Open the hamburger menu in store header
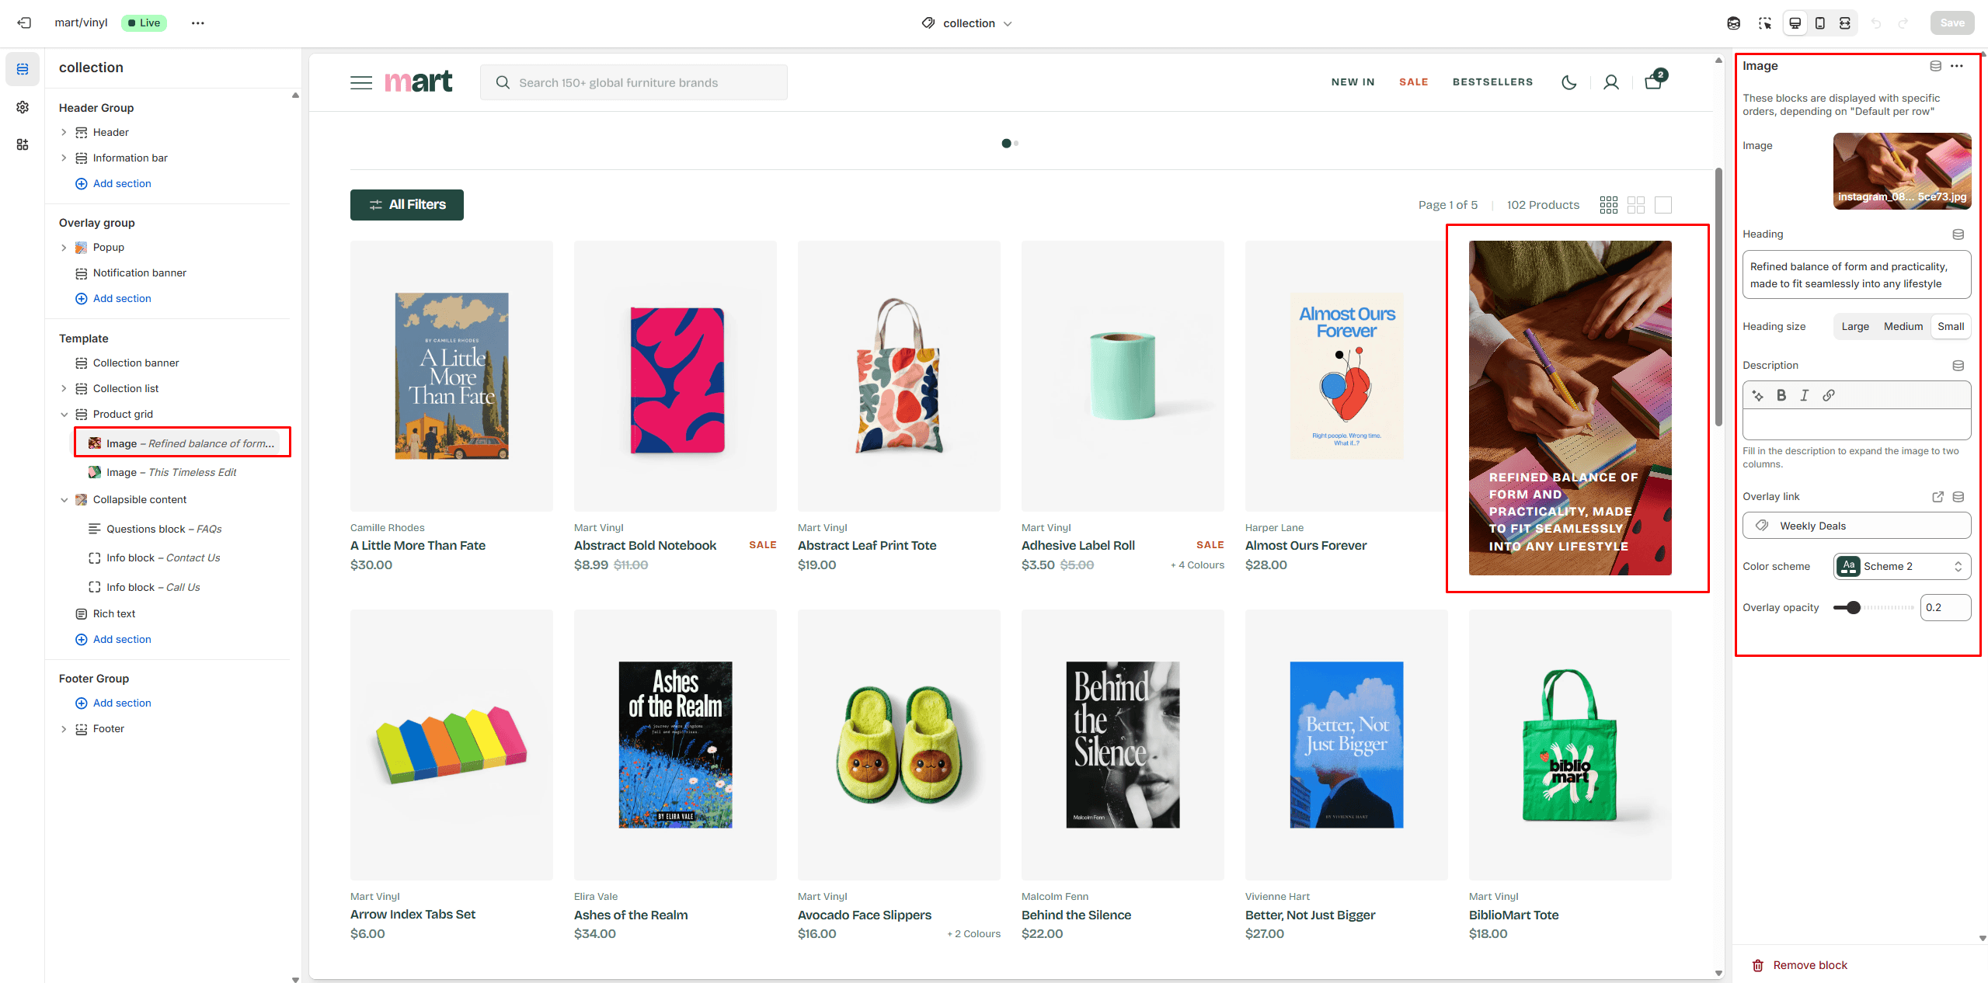The width and height of the screenshot is (1988, 983). point(361,82)
